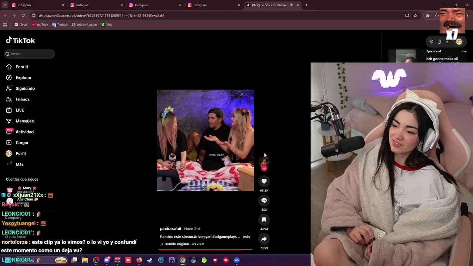Open File Explorer from the taskbar
The width and height of the screenshot is (473, 266).
click(85, 260)
